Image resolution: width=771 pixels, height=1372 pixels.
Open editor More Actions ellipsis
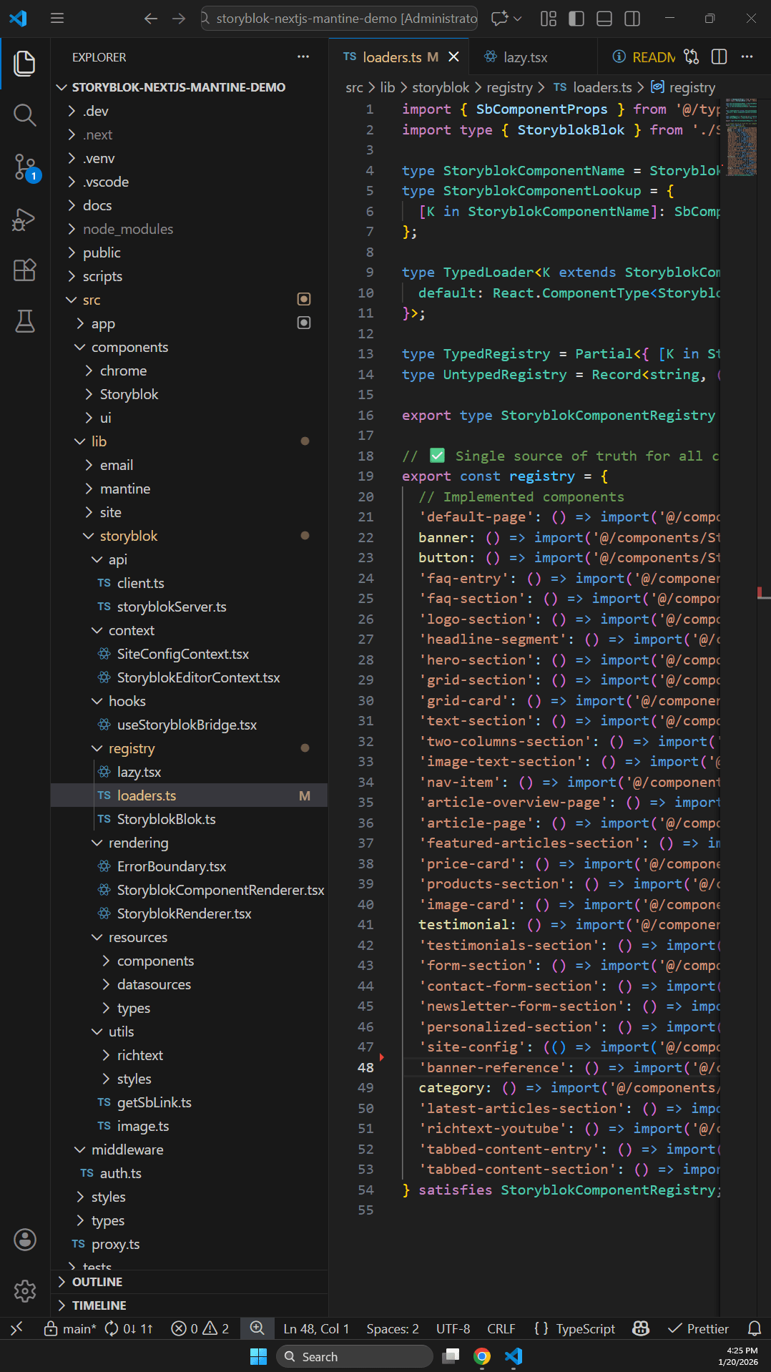pyautogui.click(x=747, y=57)
